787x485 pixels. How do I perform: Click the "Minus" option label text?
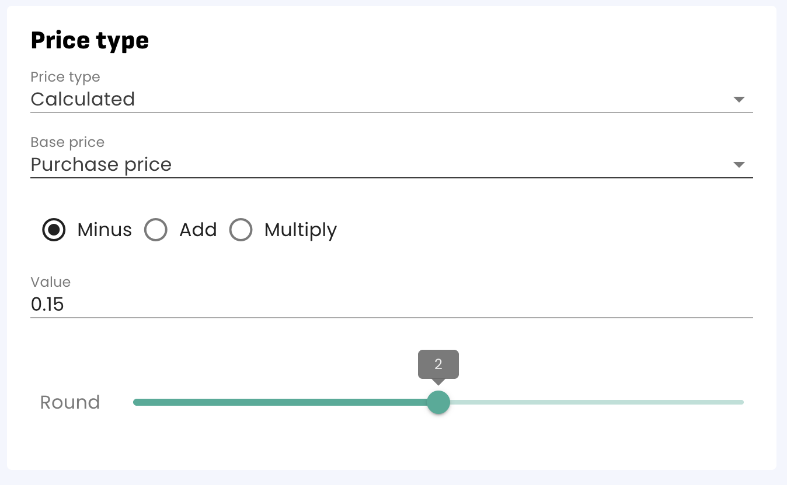(x=105, y=230)
